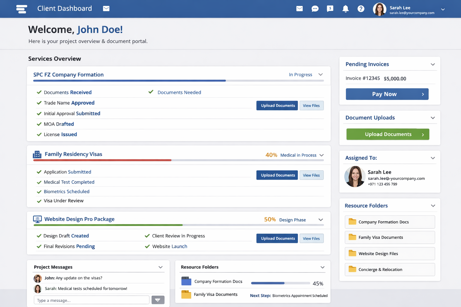Collapse the Project Messages panel
461x307 pixels.
(x=161, y=267)
